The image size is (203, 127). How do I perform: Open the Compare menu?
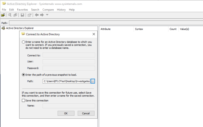(x=48, y=9)
